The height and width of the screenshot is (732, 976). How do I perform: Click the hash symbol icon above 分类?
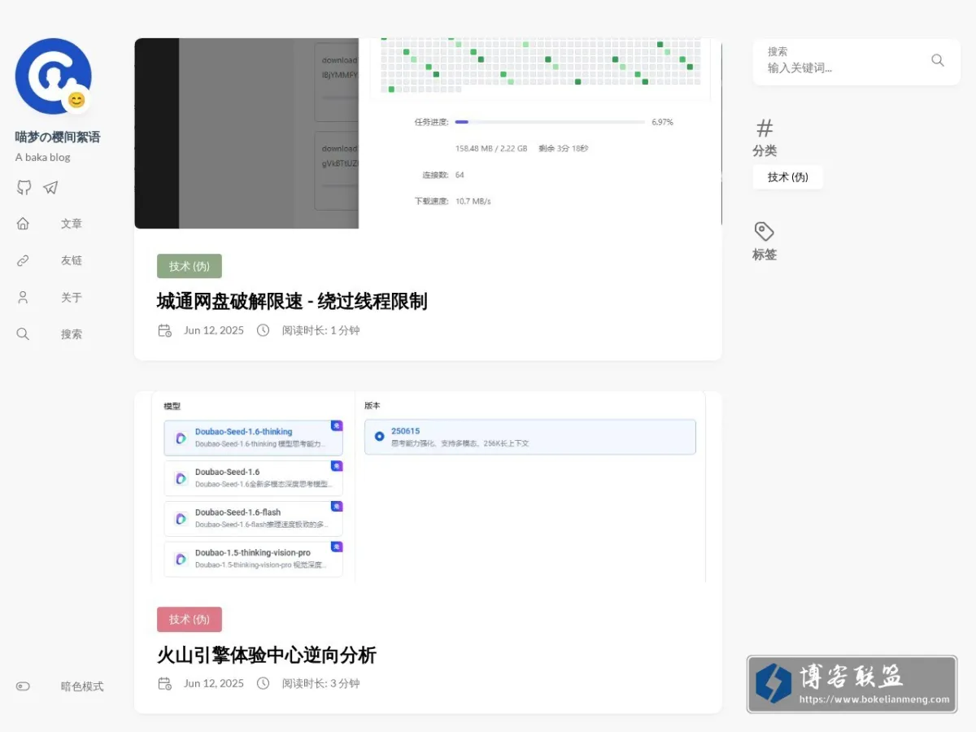pyautogui.click(x=765, y=128)
